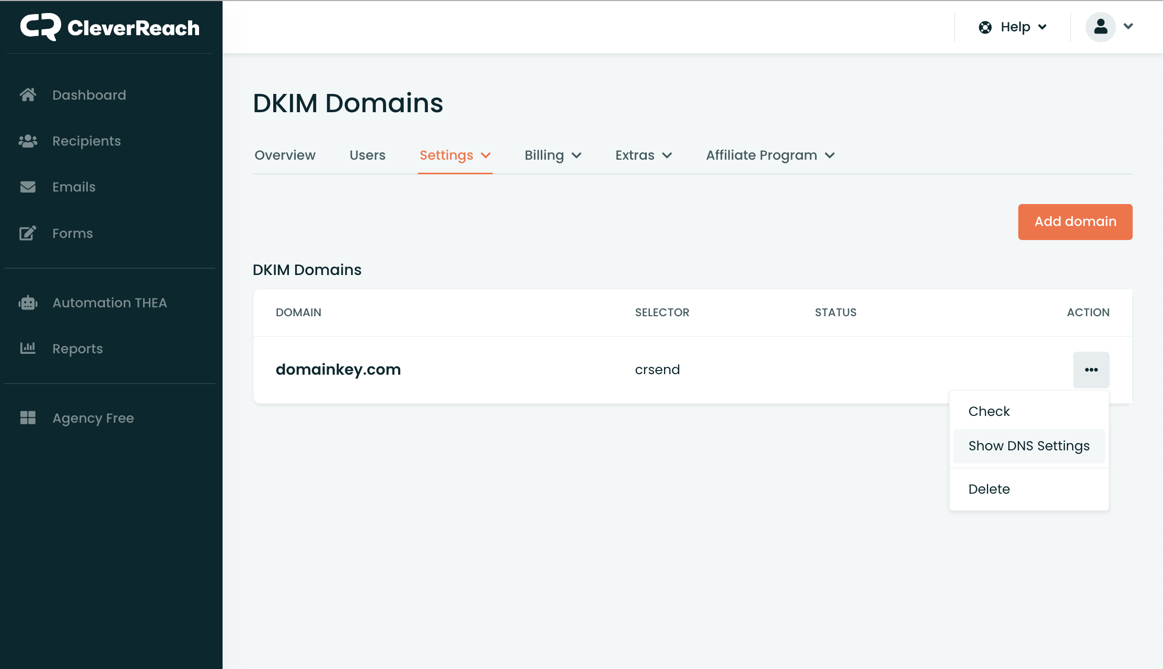Click the user profile avatar icon

(1100, 27)
